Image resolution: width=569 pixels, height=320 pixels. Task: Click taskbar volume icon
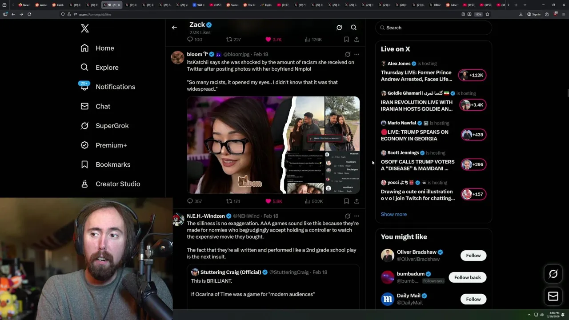tap(541, 315)
